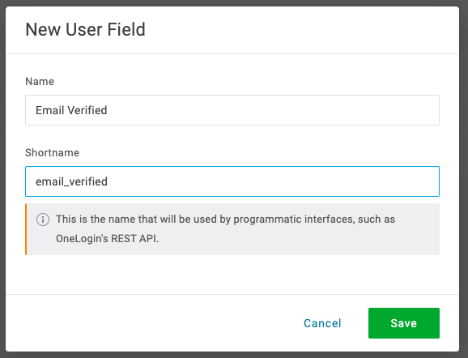This screenshot has height=358, width=468.
Task: Click blank dialog area below the notice
Action: click(232, 275)
